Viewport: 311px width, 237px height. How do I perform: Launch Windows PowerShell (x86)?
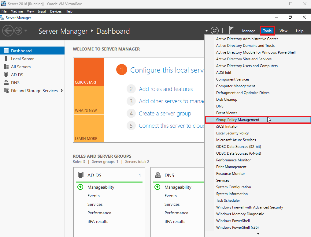click(x=237, y=228)
